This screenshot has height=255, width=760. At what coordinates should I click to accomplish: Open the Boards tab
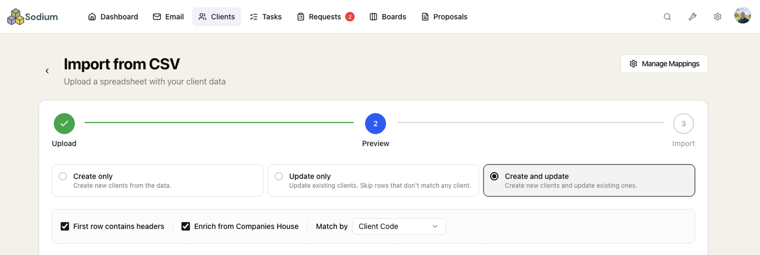[x=388, y=17]
